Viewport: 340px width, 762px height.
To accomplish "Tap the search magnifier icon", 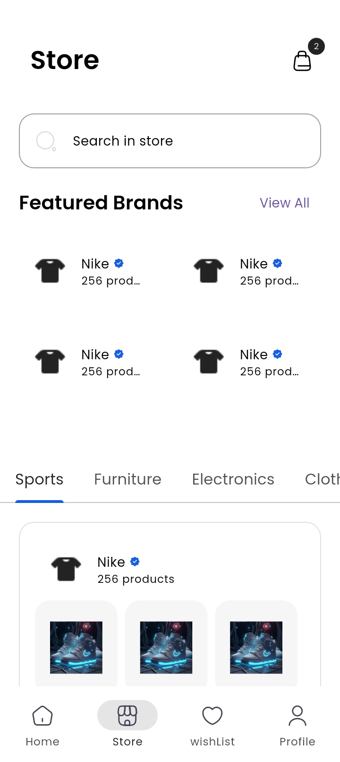I will coord(46,141).
